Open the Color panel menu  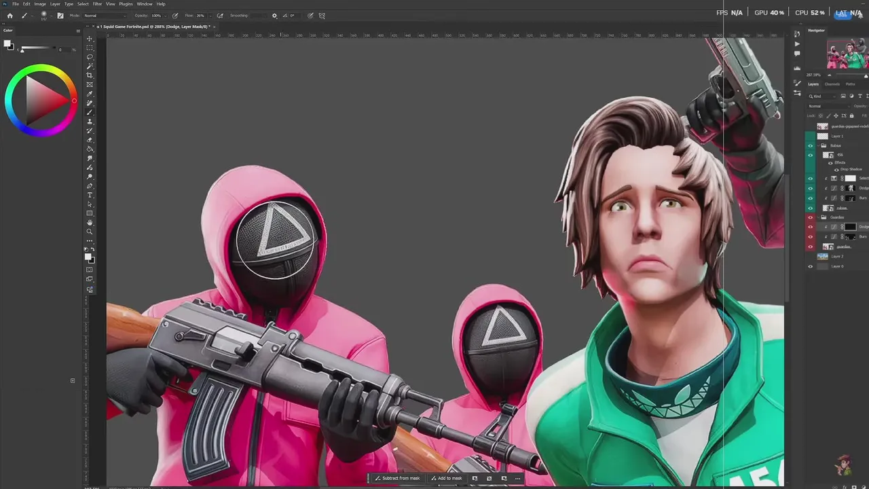(78, 31)
